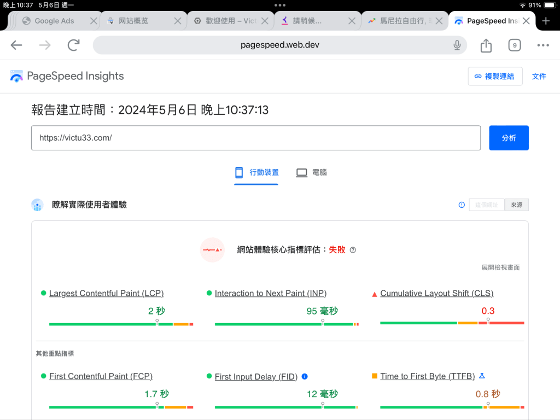Reload the page with refresh icon
The height and width of the screenshot is (420, 560).
(73, 45)
